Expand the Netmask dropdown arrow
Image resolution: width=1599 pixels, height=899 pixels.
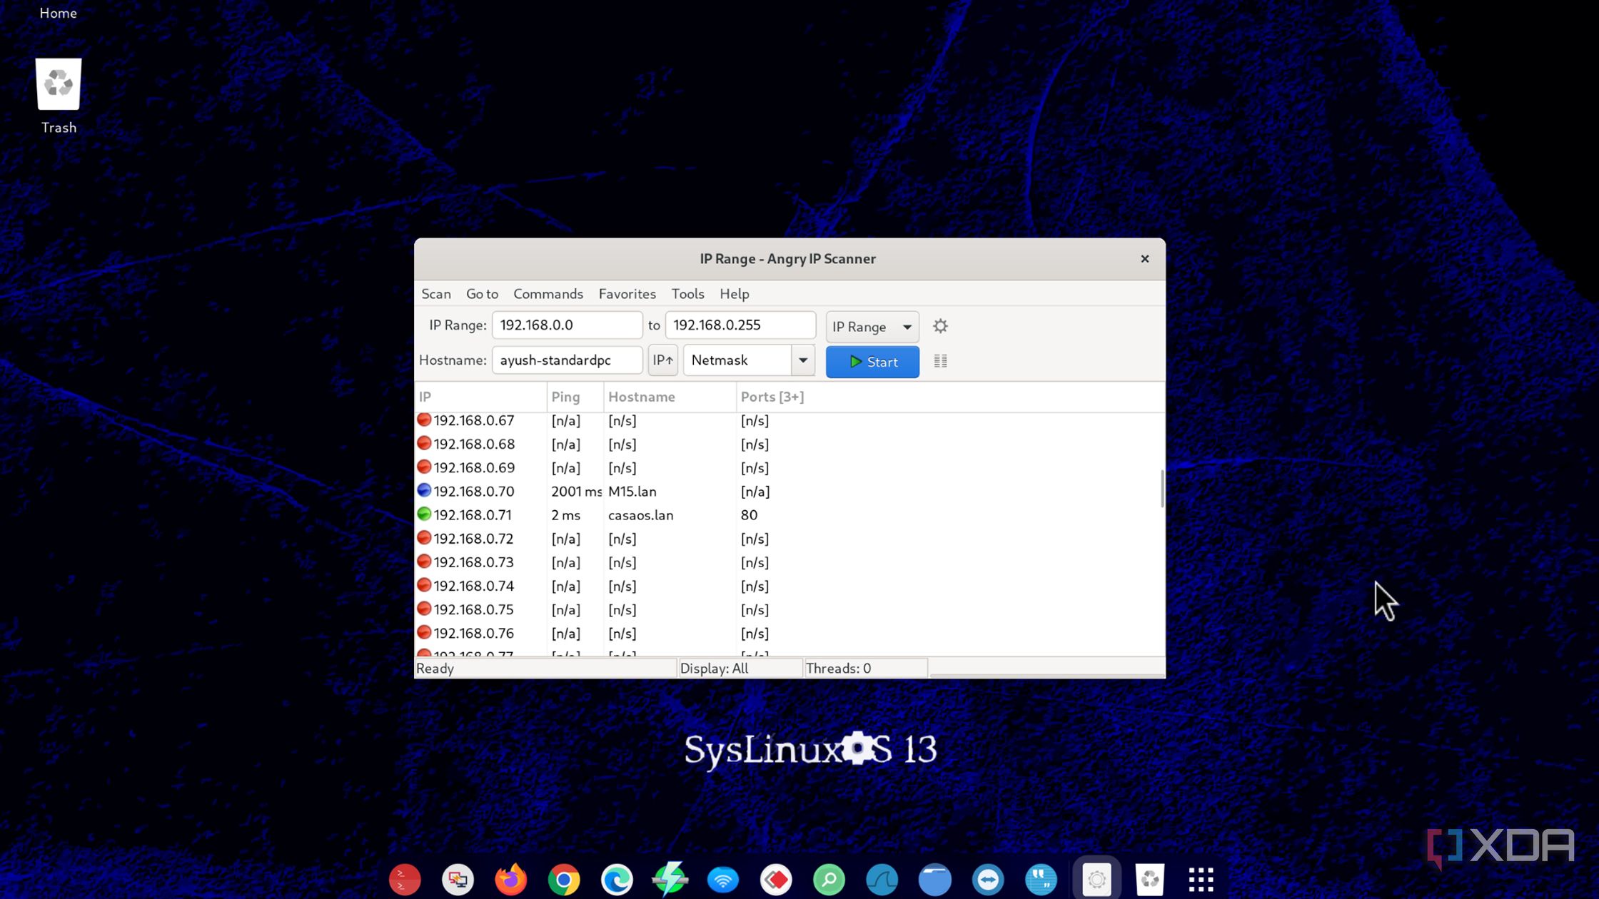[803, 360]
